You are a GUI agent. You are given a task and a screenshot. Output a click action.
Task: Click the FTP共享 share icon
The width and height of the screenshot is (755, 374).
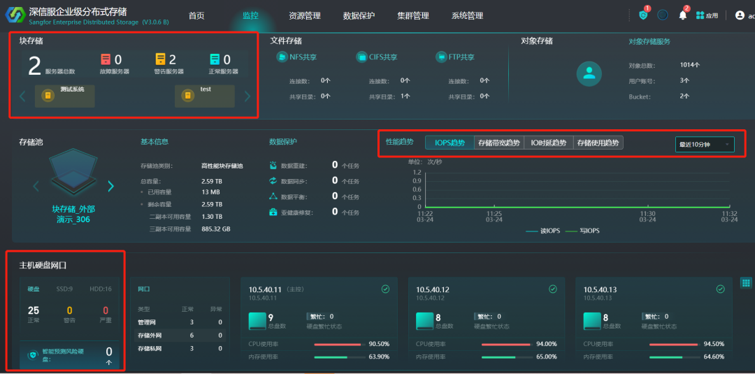441,57
